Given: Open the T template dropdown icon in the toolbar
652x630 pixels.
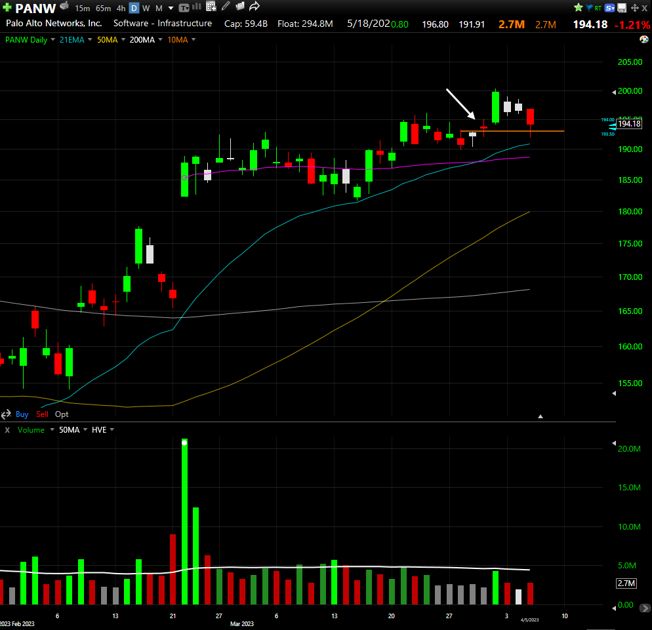Looking at the screenshot, I should (x=184, y=7).
